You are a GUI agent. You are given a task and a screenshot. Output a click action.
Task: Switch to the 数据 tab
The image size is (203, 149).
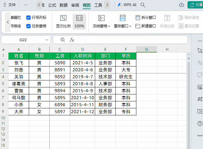tap(63, 5)
